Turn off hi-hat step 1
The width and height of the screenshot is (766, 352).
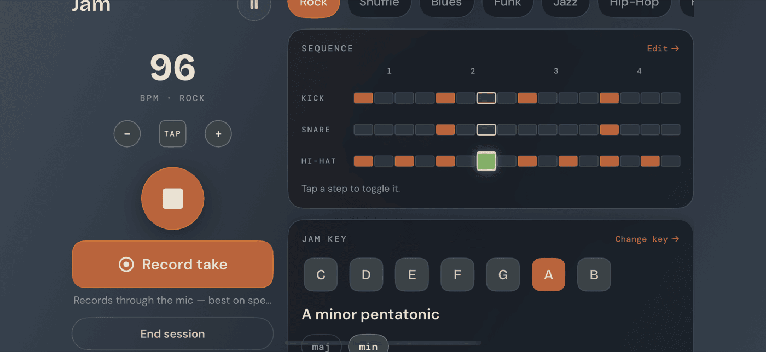point(363,161)
